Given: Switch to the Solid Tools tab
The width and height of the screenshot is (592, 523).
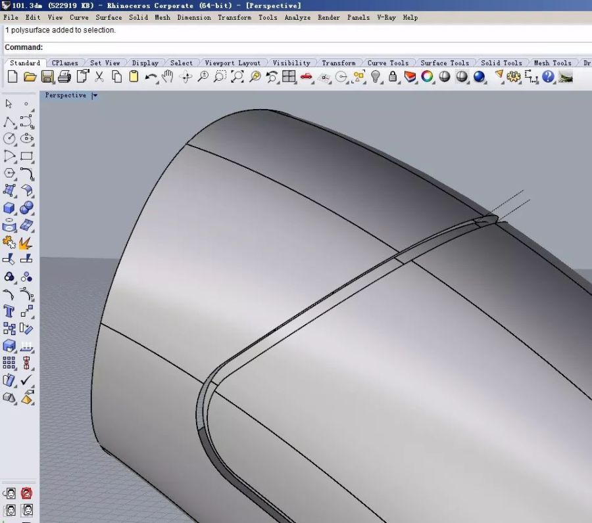Looking at the screenshot, I should [502, 63].
